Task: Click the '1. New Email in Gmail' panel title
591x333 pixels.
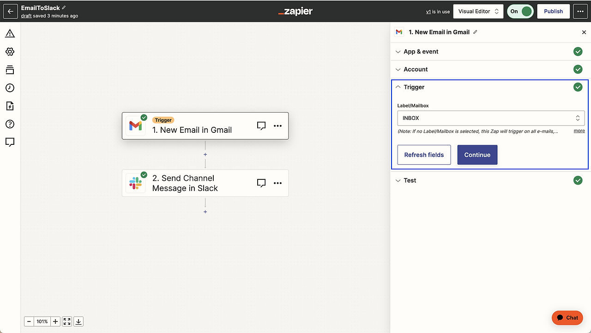Action: pos(439,32)
